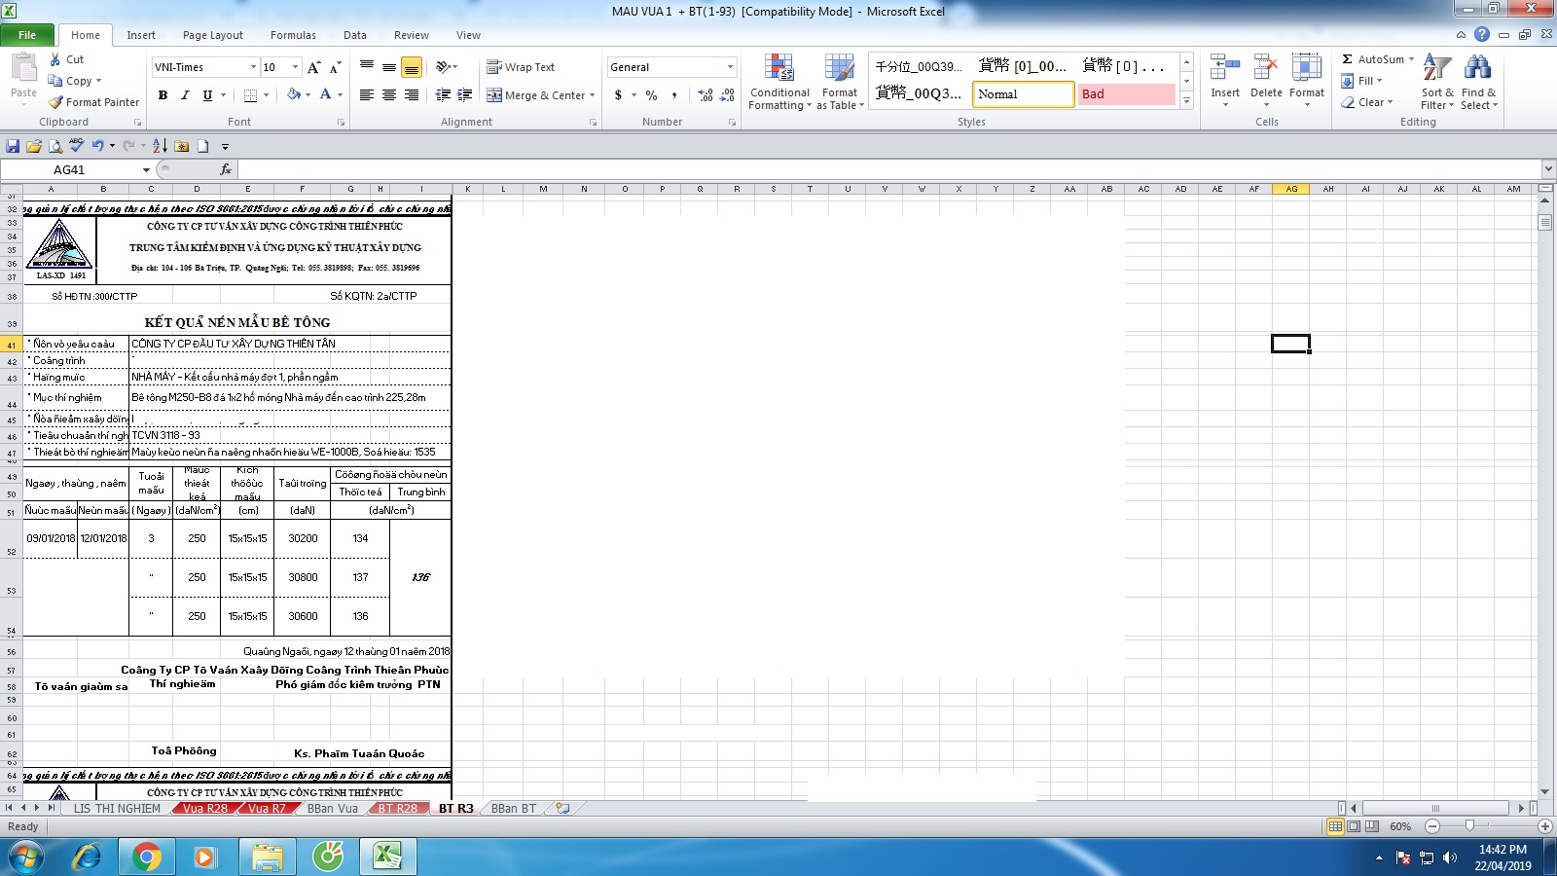Viewport: 1557px width, 876px height.
Task: Click the Format Painter brush icon
Action: [56, 102]
